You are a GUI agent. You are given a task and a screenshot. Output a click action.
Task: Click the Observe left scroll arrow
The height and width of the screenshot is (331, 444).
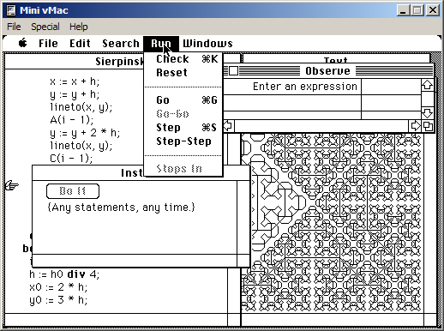click(x=228, y=126)
